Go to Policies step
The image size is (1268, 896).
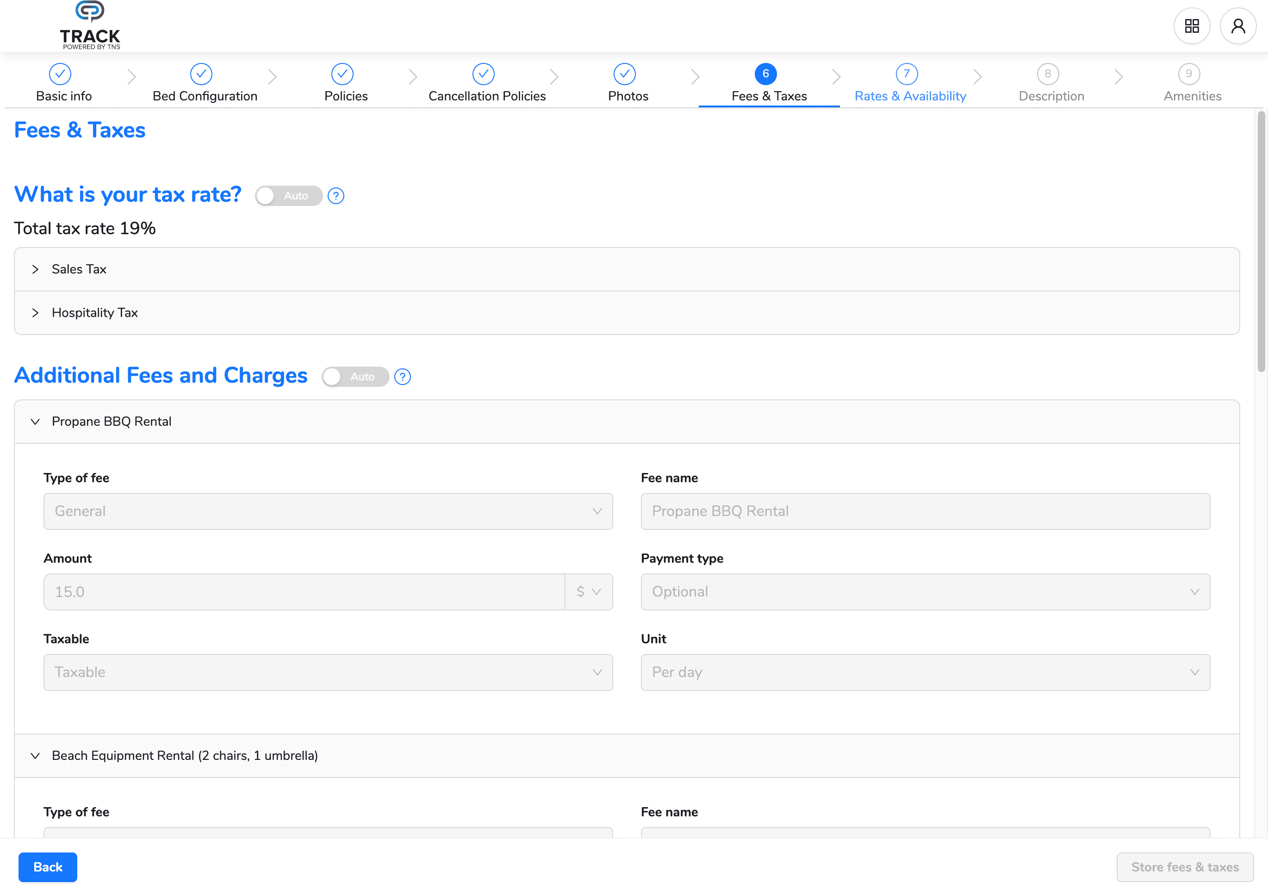pyautogui.click(x=346, y=96)
